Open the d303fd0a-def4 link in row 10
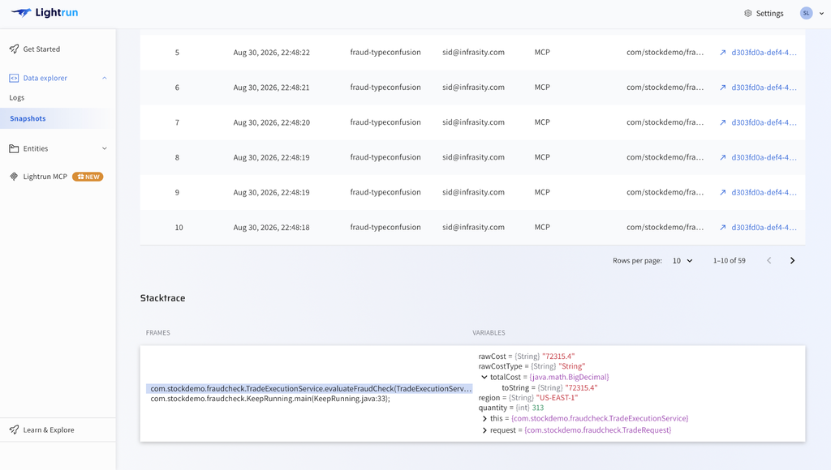The width and height of the screenshot is (831, 470). coord(764,227)
